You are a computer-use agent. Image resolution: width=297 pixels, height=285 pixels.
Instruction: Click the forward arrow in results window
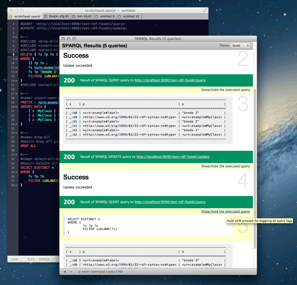[71, 272]
